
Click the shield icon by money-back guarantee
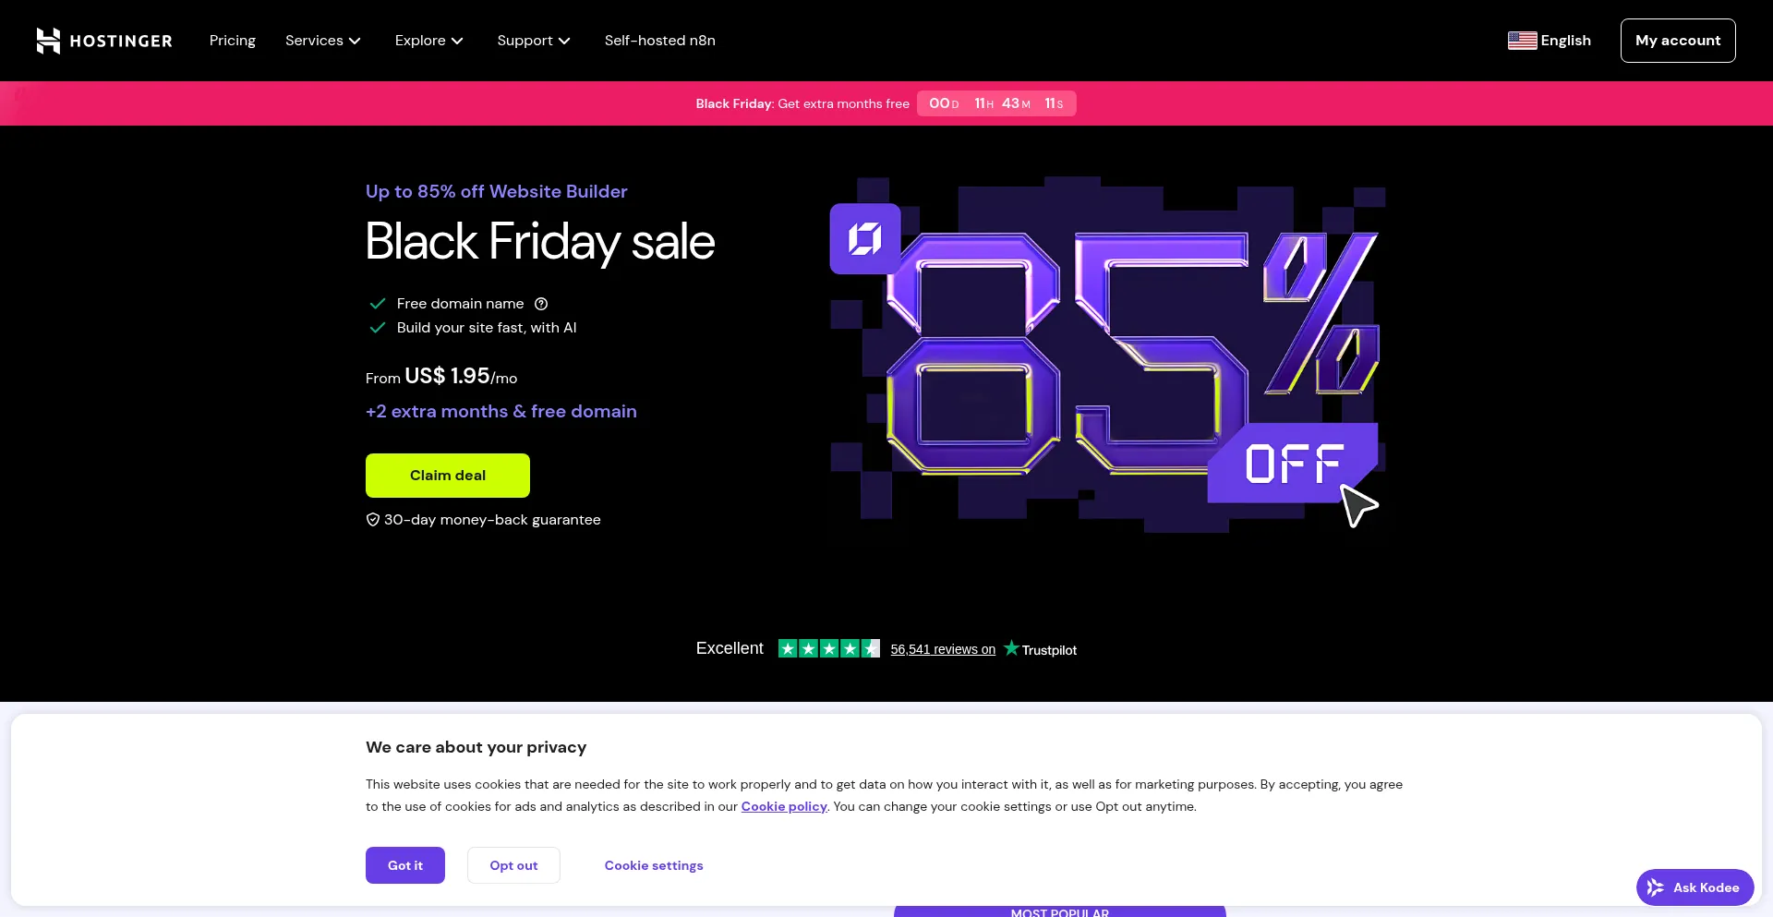click(x=373, y=520)
